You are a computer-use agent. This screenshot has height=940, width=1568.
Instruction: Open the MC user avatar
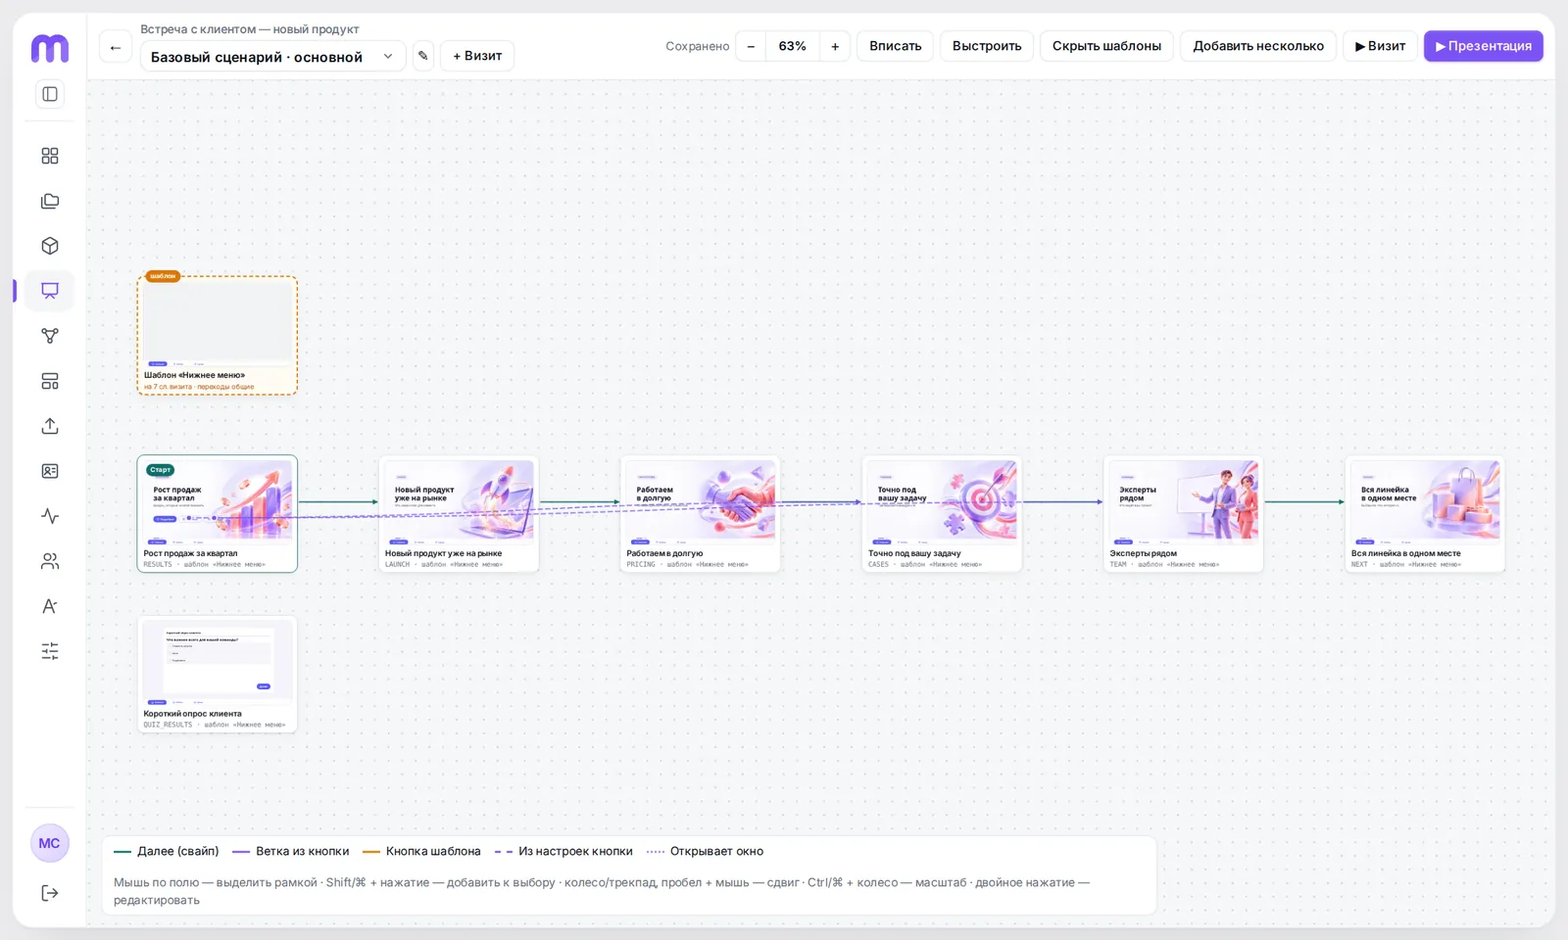[50, 843]
